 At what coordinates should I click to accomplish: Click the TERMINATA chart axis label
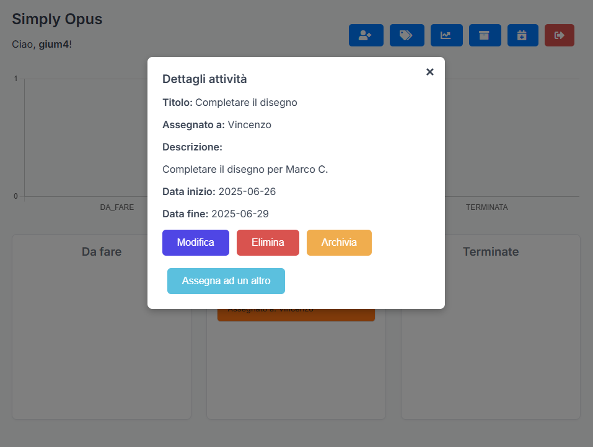(x=486, y=207)
